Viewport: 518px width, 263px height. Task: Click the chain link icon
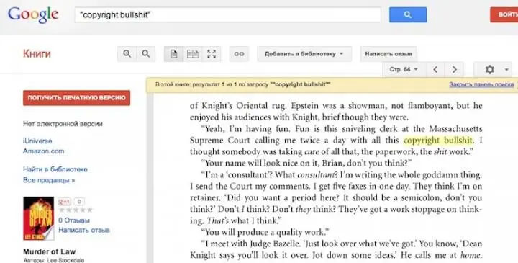click(x=239, y=53)
